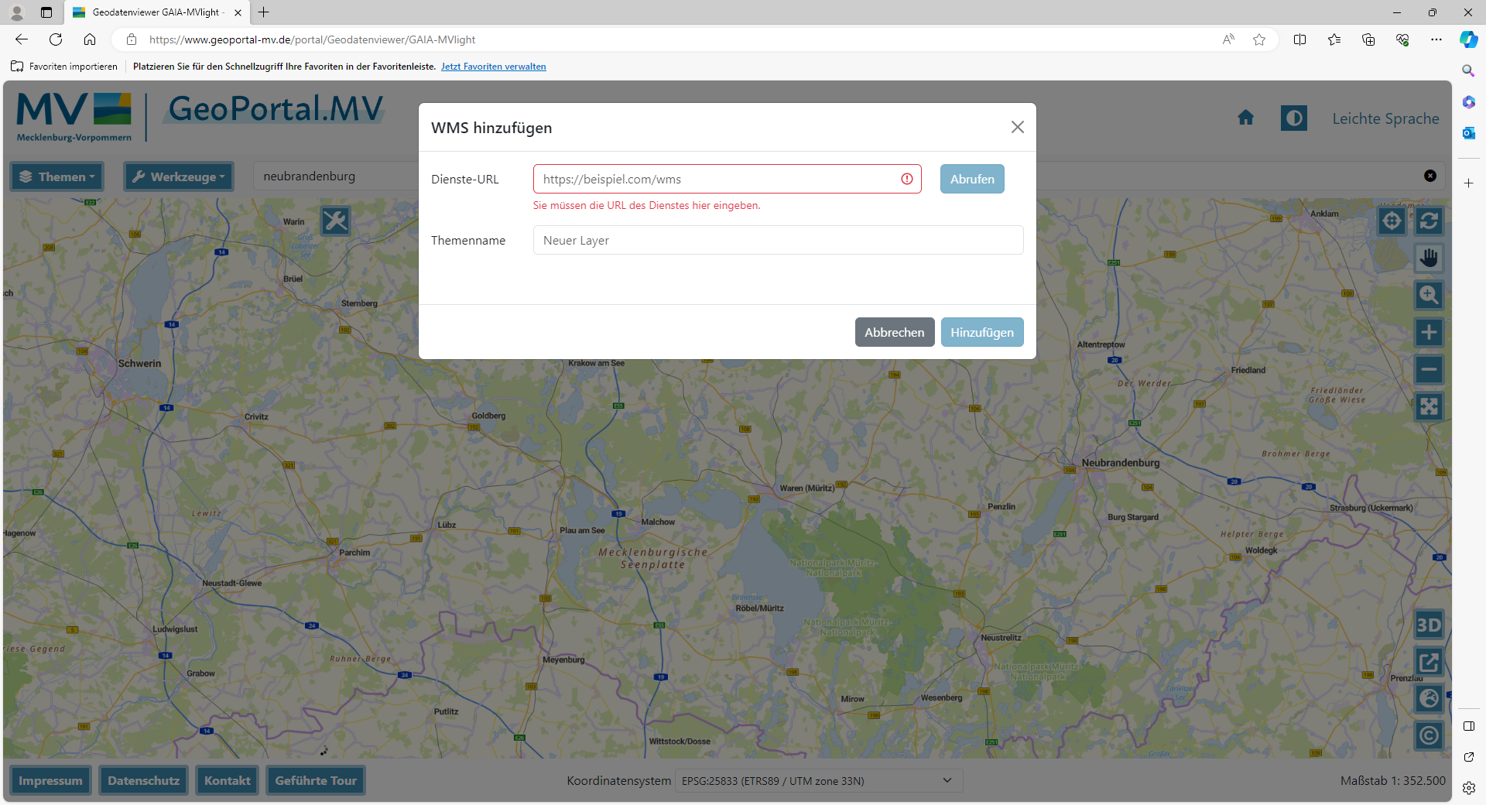Image resolution: width=1486 pixels, height=805 pixels.
Task: Zoom in with the plus icon
Action: click(x=1429, y=332)
